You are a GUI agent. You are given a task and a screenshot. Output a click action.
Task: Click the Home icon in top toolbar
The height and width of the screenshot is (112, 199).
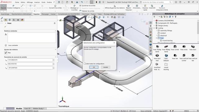pyautogui.click(x=59, y=2)
